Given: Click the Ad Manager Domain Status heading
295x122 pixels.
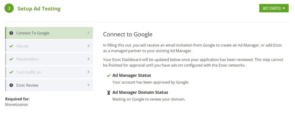Looking at the screenshot, I should (140, 92).
